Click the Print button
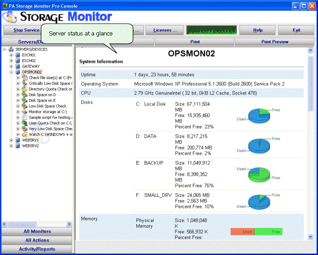 tap(195, 42)
